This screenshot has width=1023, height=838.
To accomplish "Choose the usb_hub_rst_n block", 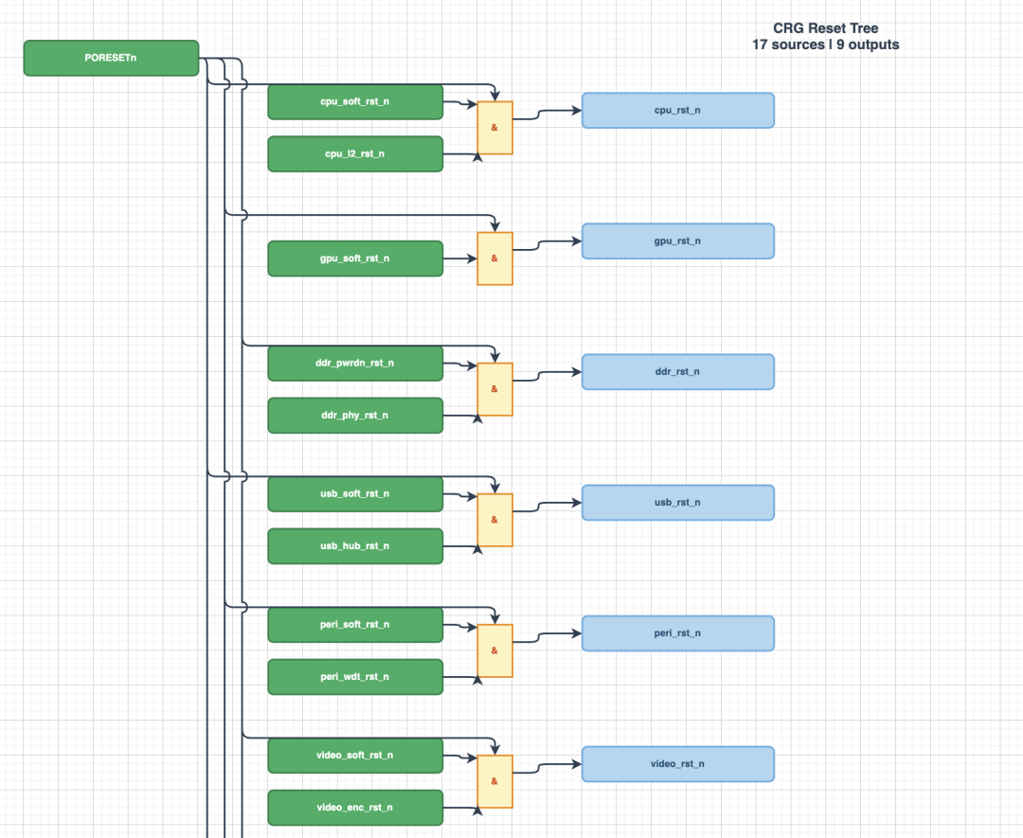I will [x=355, y=546].
